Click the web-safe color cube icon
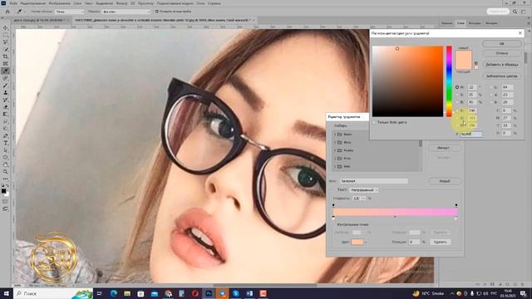 tap(475, 63)
